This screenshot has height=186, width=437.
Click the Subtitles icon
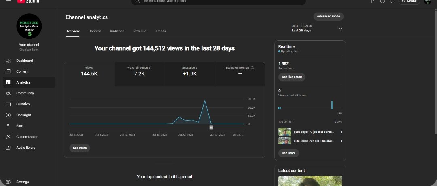[x=8, y=104]
